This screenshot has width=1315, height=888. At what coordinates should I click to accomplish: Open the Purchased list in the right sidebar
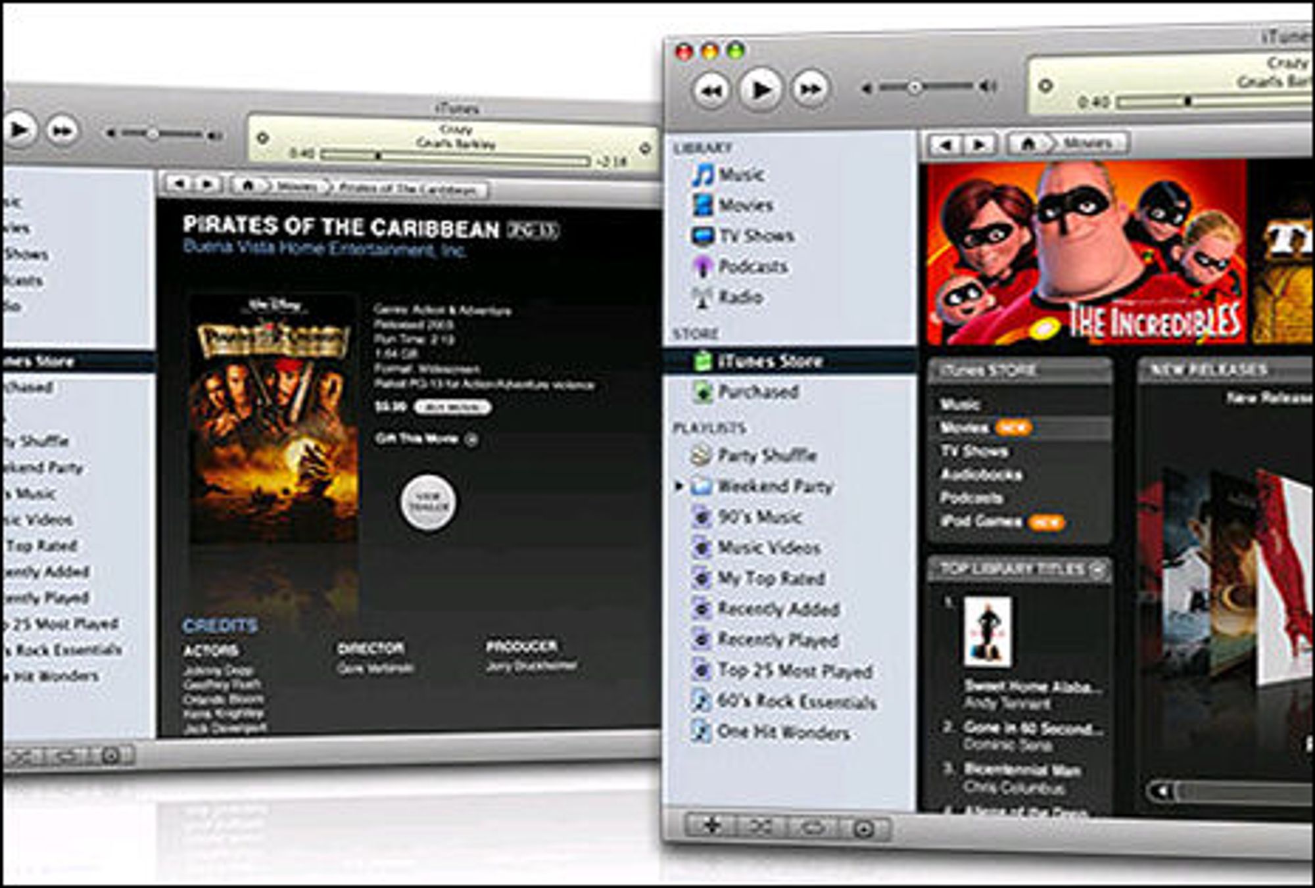click(x=746, y=392)
